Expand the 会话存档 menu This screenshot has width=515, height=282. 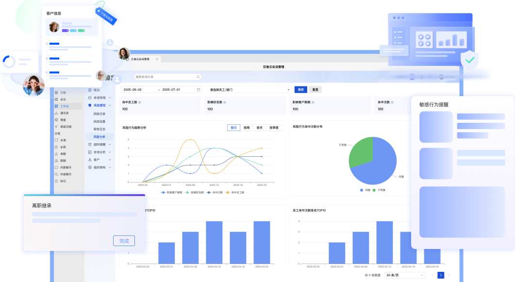pyautogui.click(x=100, y=98)
